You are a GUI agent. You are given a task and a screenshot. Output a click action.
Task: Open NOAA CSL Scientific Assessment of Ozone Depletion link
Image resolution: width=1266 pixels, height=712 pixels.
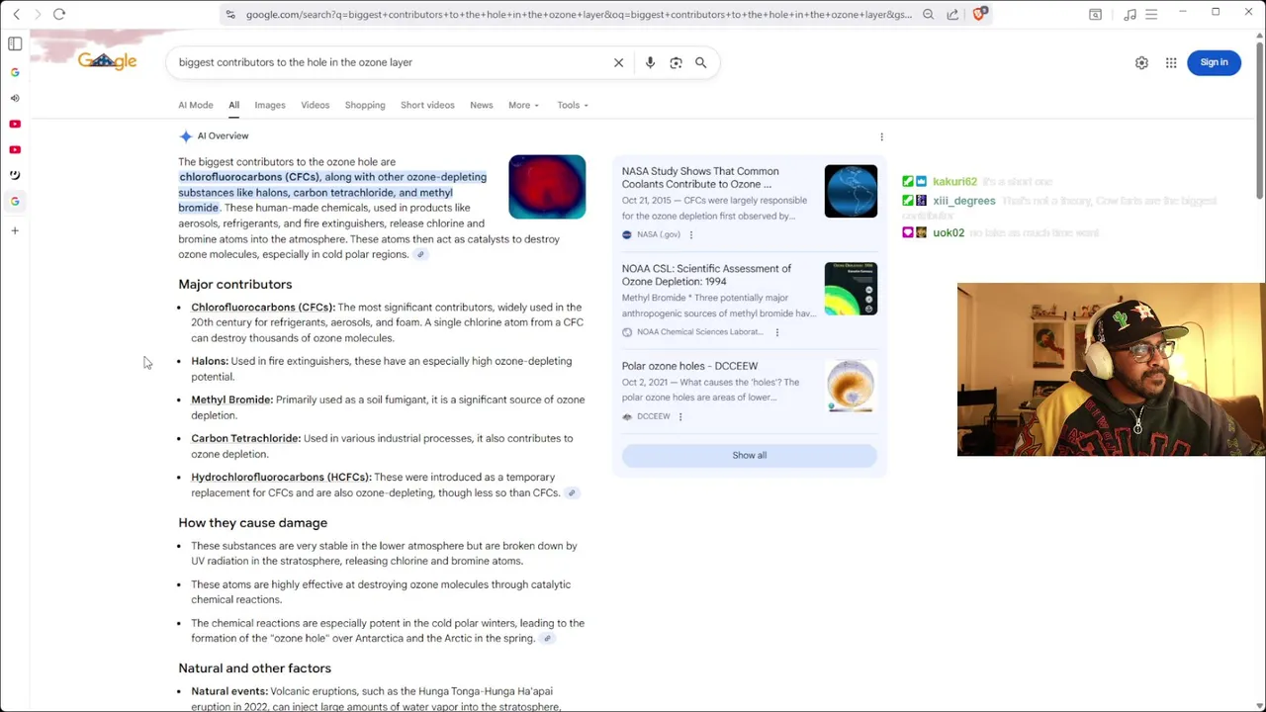tap(706, 275)
